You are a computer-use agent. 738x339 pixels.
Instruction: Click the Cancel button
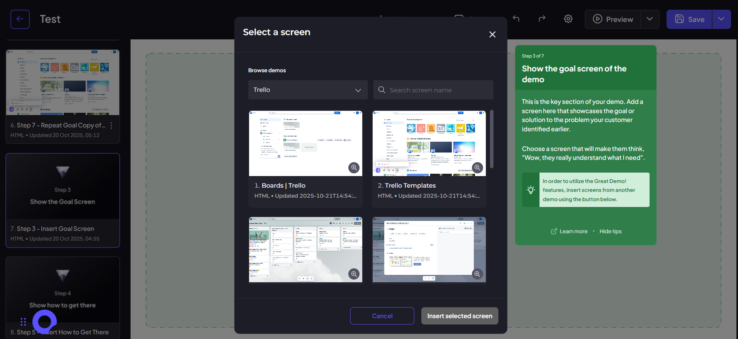click(382, 316)
